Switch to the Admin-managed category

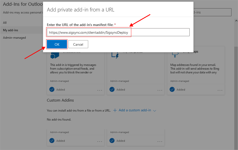(14, 38)
